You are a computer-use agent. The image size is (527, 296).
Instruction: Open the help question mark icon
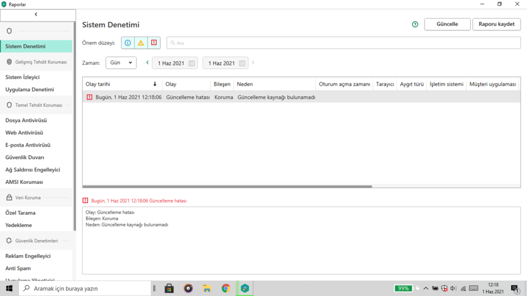415,24
